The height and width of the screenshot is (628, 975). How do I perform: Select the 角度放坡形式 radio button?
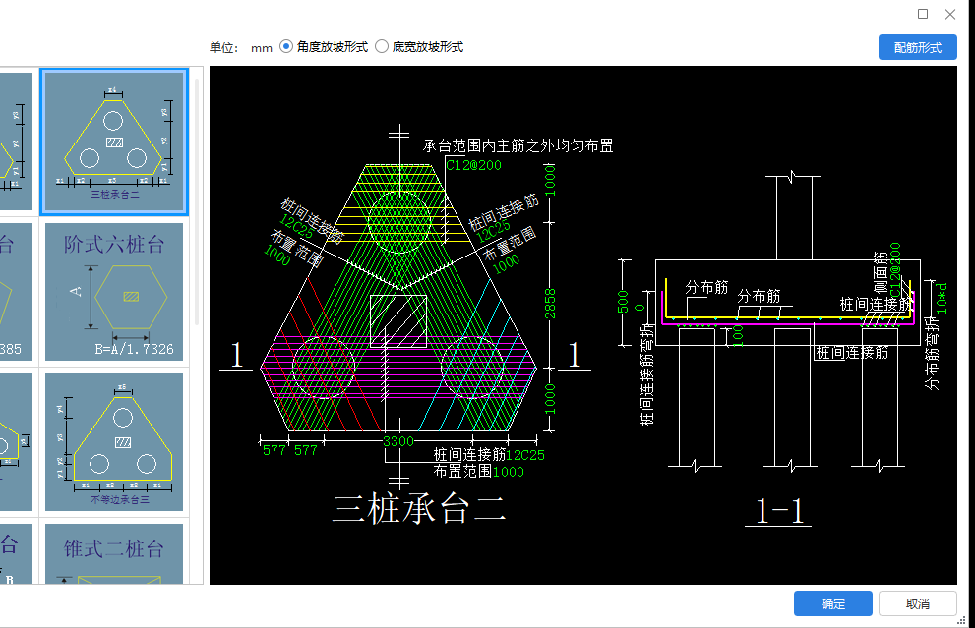coord(286,46)
